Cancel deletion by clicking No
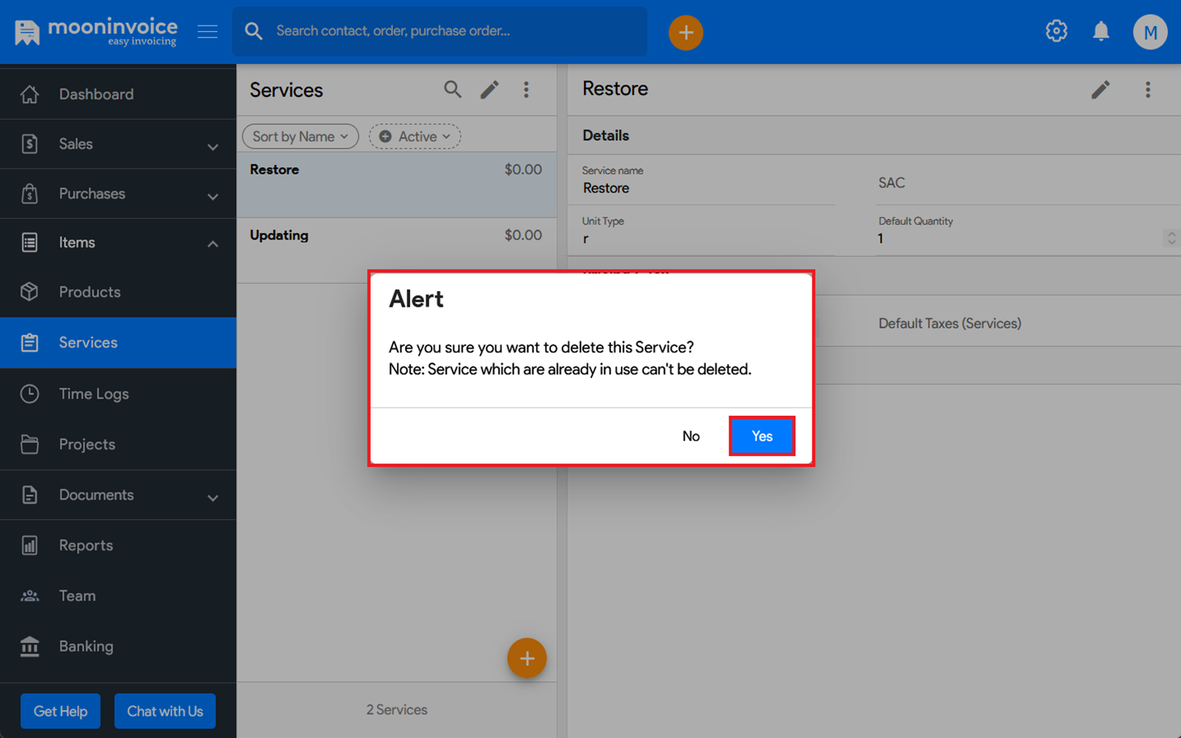The width and height of the screenshot is (1181, 738). tap(691, 436)
